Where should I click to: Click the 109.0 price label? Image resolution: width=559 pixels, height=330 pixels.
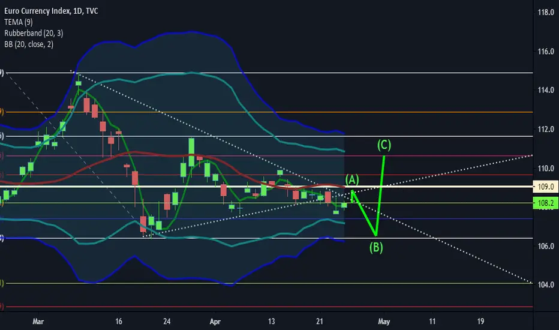(545, 187)
